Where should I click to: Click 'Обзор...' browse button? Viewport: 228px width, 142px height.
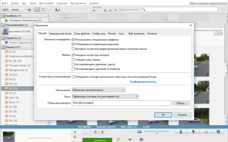click(181, 103)
